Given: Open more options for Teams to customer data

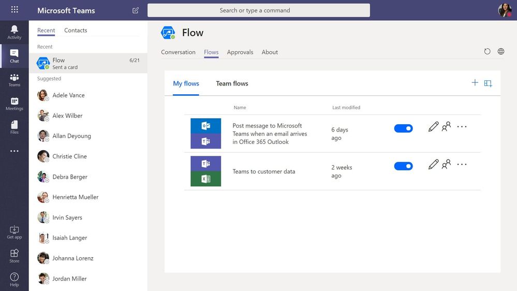Looking at the screenshot, I should click(462, 164).
